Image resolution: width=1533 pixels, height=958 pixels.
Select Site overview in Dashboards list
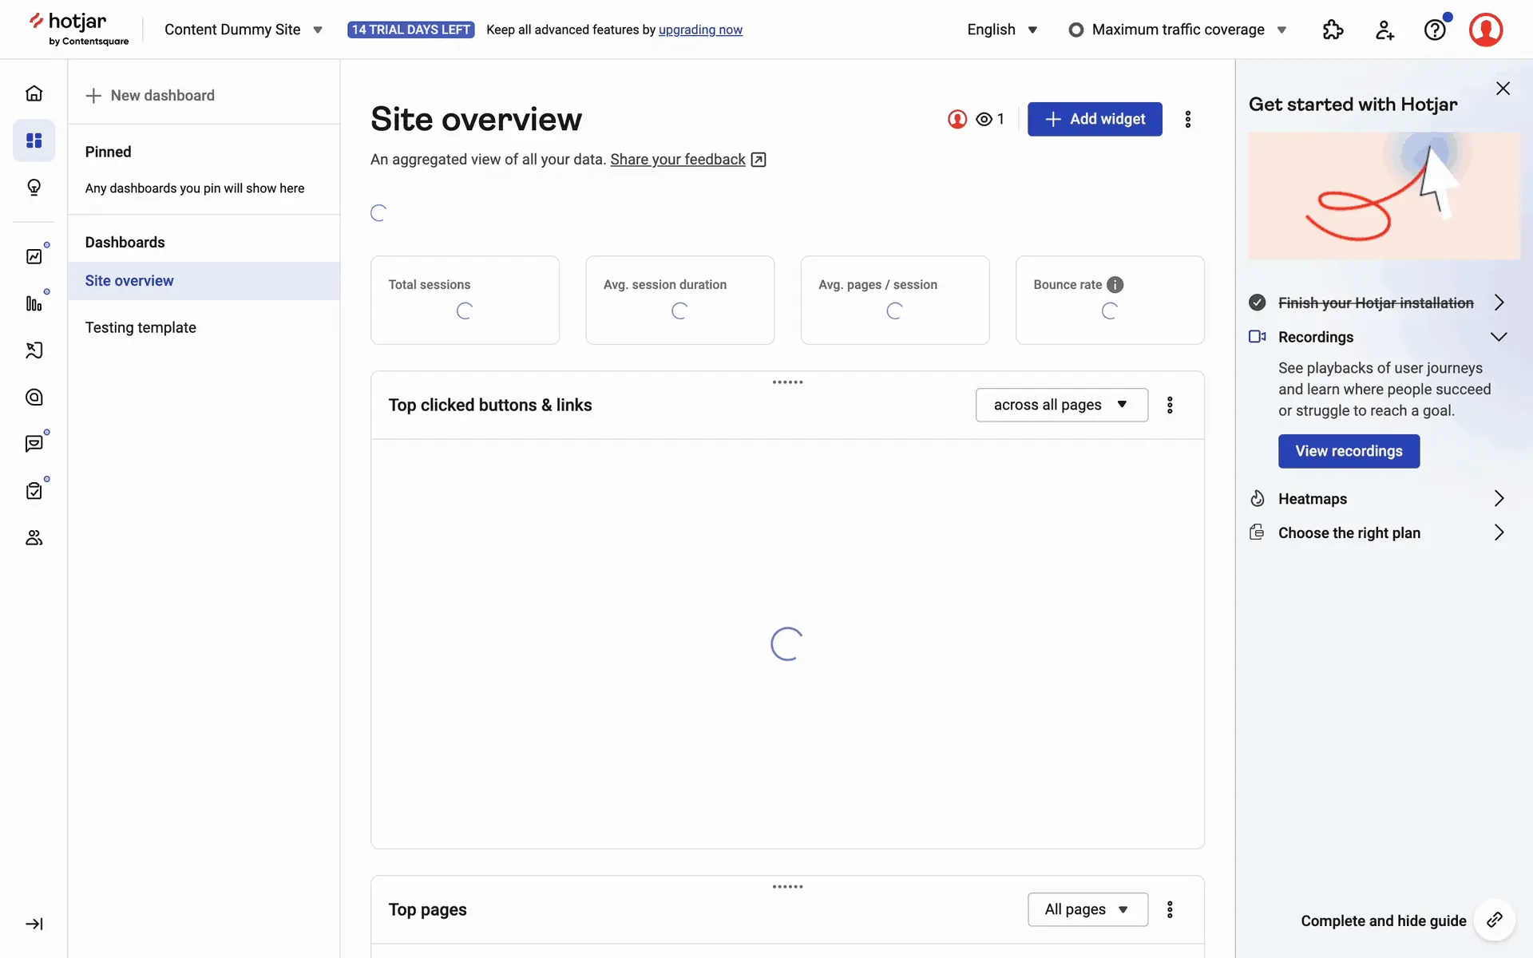tap(129, 281)
